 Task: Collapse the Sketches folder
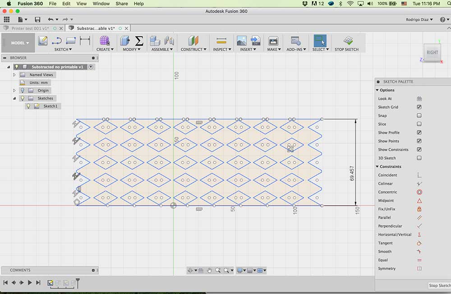14,98
